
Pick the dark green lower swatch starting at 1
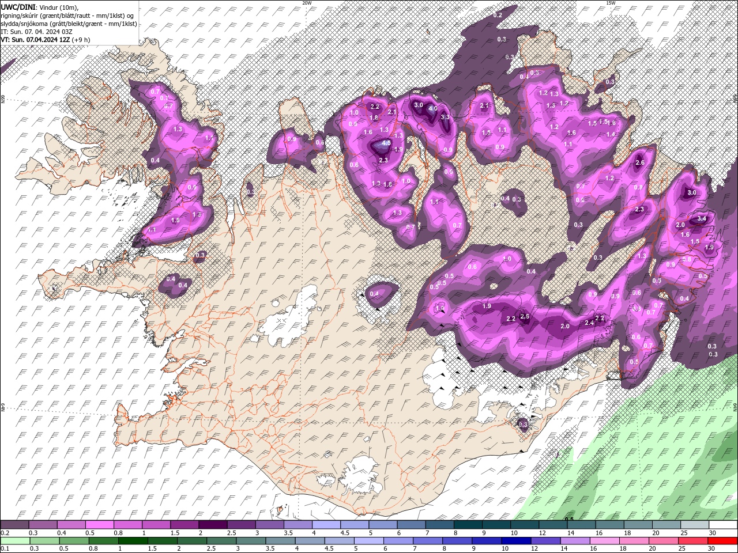(133, 541)
